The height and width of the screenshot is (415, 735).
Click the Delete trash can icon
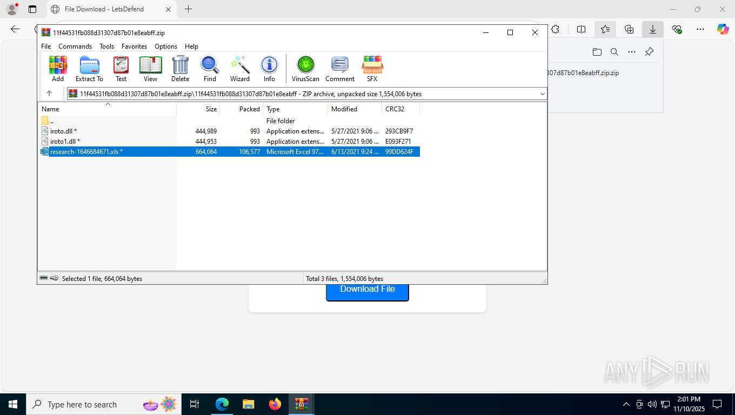click(180, 69)
